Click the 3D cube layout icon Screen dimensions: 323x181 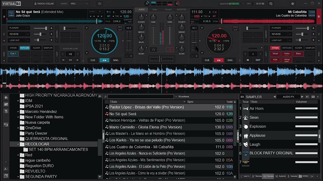[x=100, y=4]
